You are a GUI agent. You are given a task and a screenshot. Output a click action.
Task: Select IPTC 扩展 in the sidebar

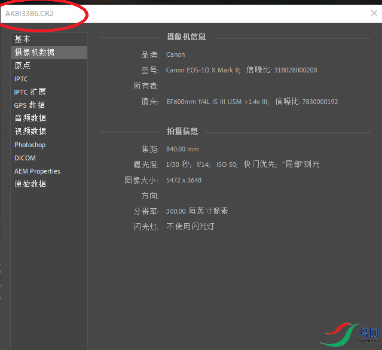pyautogui.click(x=30, y=92)
